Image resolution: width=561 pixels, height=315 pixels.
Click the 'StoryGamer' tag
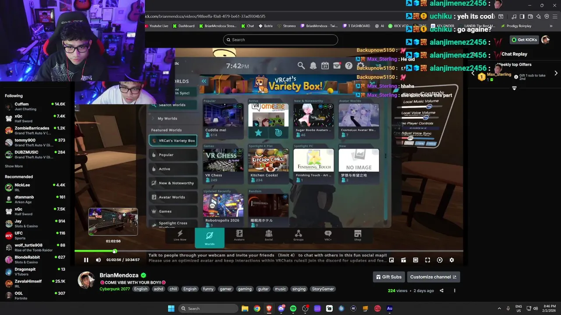323,289
